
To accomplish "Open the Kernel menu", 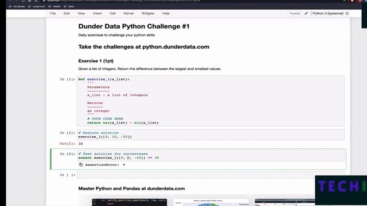I will click(128, 13).
